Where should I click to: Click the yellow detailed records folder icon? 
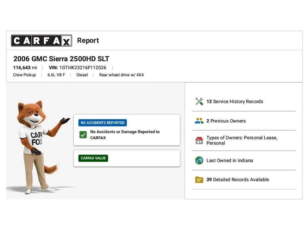[199, 180]
